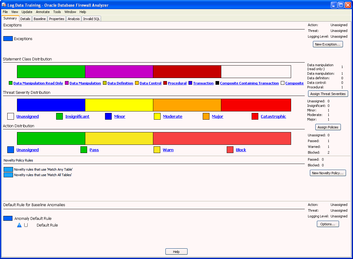Click the red Block legend swatch
Screen dimensions: 353x259
(230, 150)
